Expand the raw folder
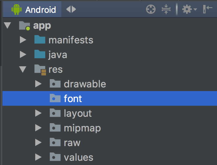 click(x=38, y=142)
